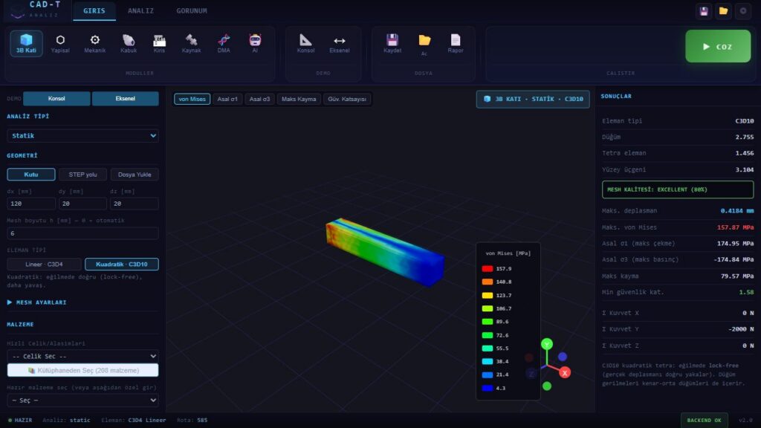Viewport: 761px width, 428px height.
Task: Select Lineer C3D4 element type
Action: coord(44,264)
